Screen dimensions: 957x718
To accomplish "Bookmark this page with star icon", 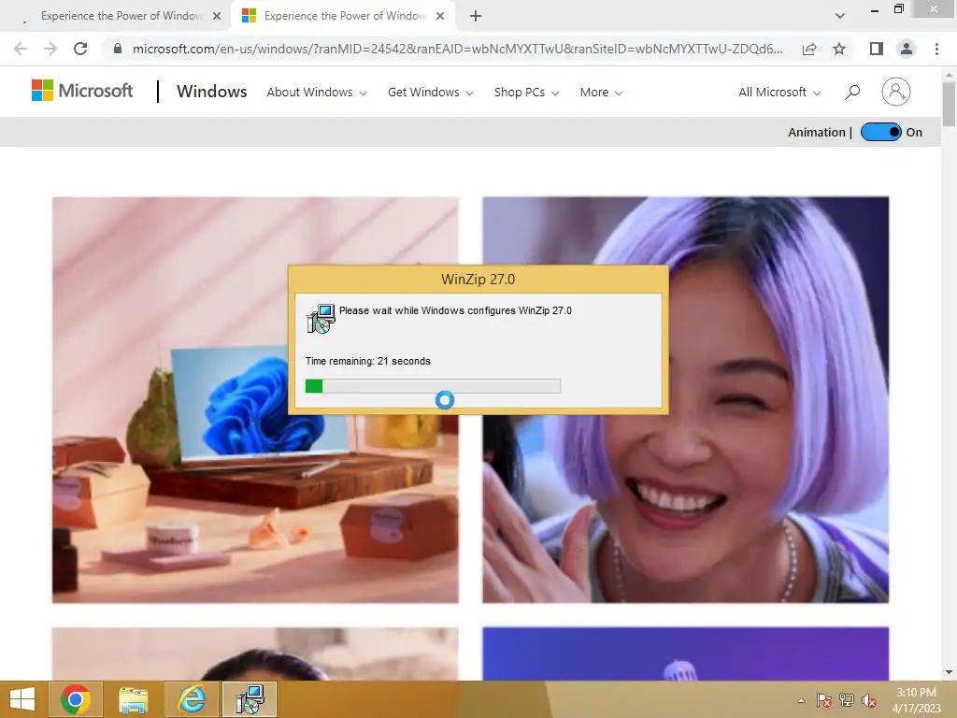I will point(839,49).
